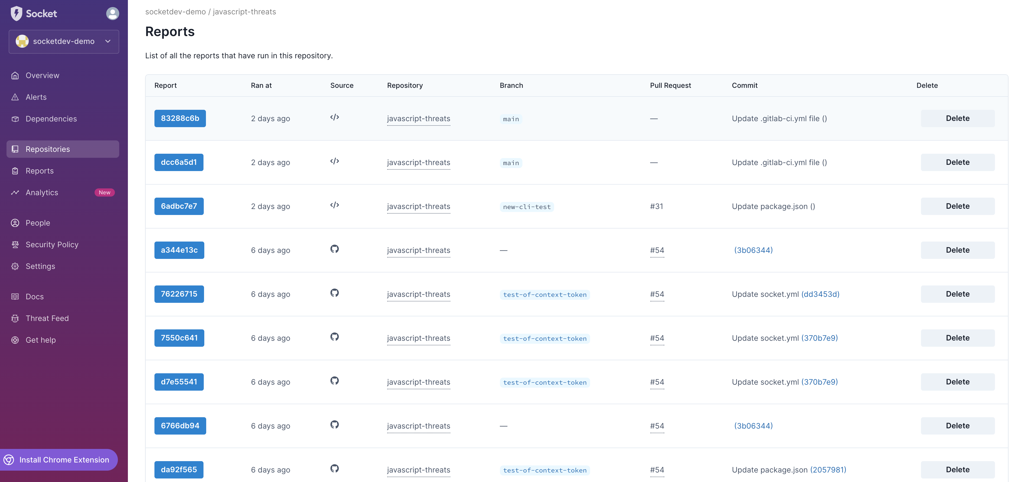Click new-cli-test branch tag
The image size is (1015, 482).
click(527, 207)
